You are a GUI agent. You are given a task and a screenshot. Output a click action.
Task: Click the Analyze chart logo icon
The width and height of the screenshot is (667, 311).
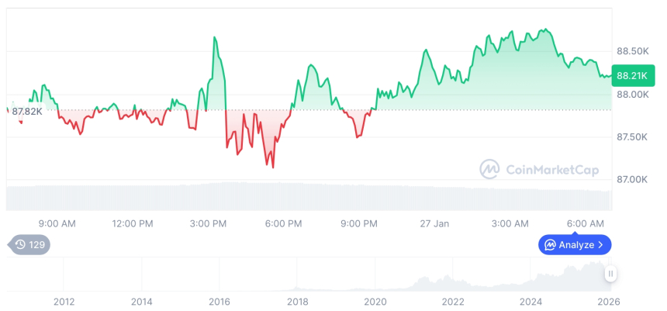pyautogui.click(x=550, y=245)
